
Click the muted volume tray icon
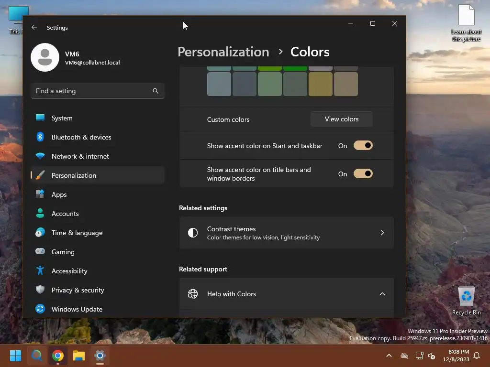coord(432,356)
